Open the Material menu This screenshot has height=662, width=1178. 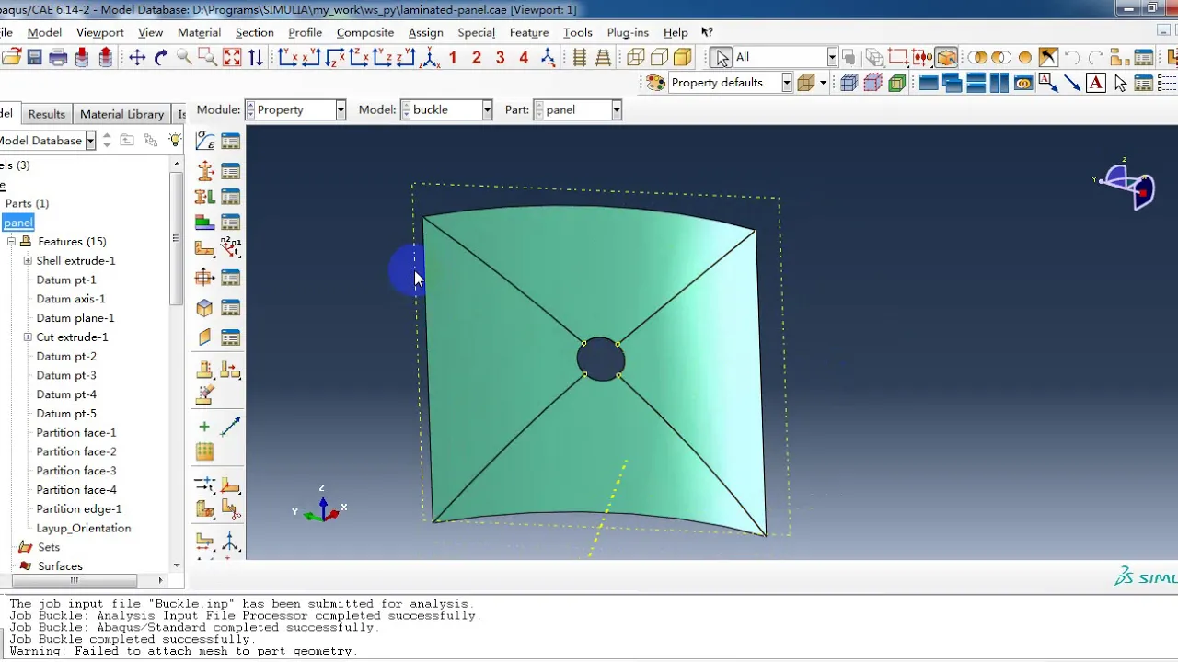click(199, 32)
